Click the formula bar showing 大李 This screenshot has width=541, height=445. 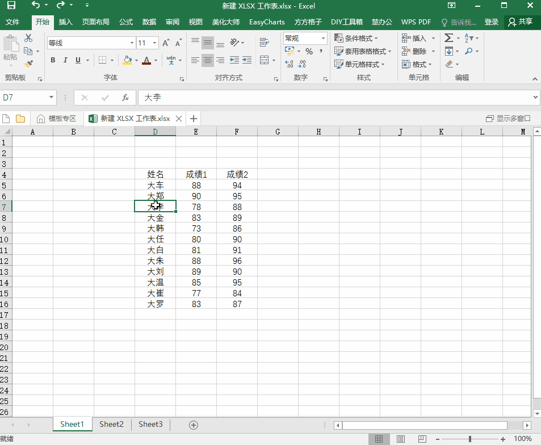pos(335,98)
